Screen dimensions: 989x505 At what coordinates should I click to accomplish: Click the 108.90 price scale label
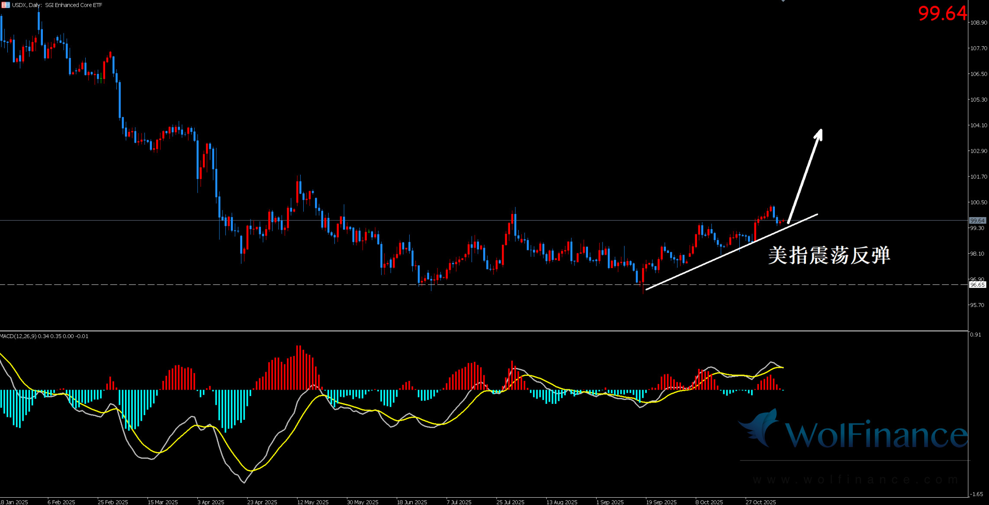[979, 22]
